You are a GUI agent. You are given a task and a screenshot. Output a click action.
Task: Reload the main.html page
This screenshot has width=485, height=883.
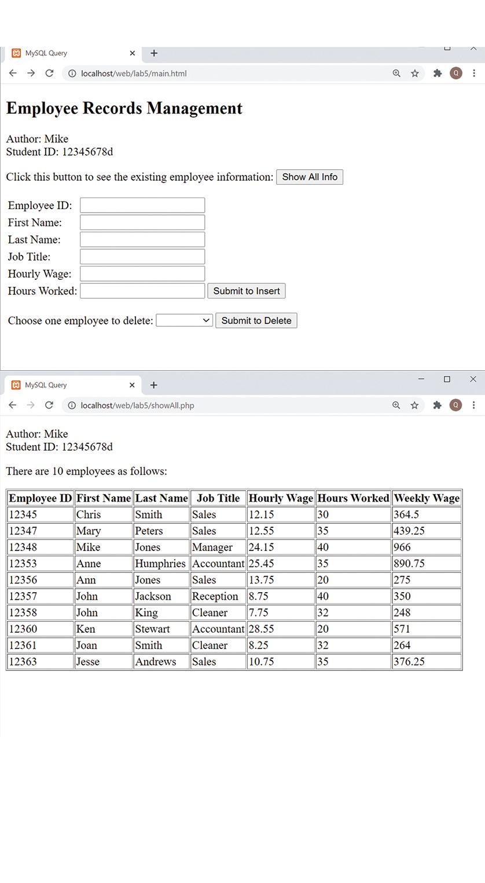tap(50, 73)
